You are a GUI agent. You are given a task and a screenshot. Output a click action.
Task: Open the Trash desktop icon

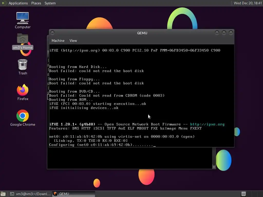pyautogui.click(x=23, y=67)
